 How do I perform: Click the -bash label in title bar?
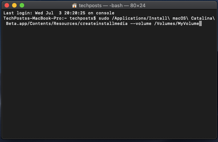pos(116,6)
